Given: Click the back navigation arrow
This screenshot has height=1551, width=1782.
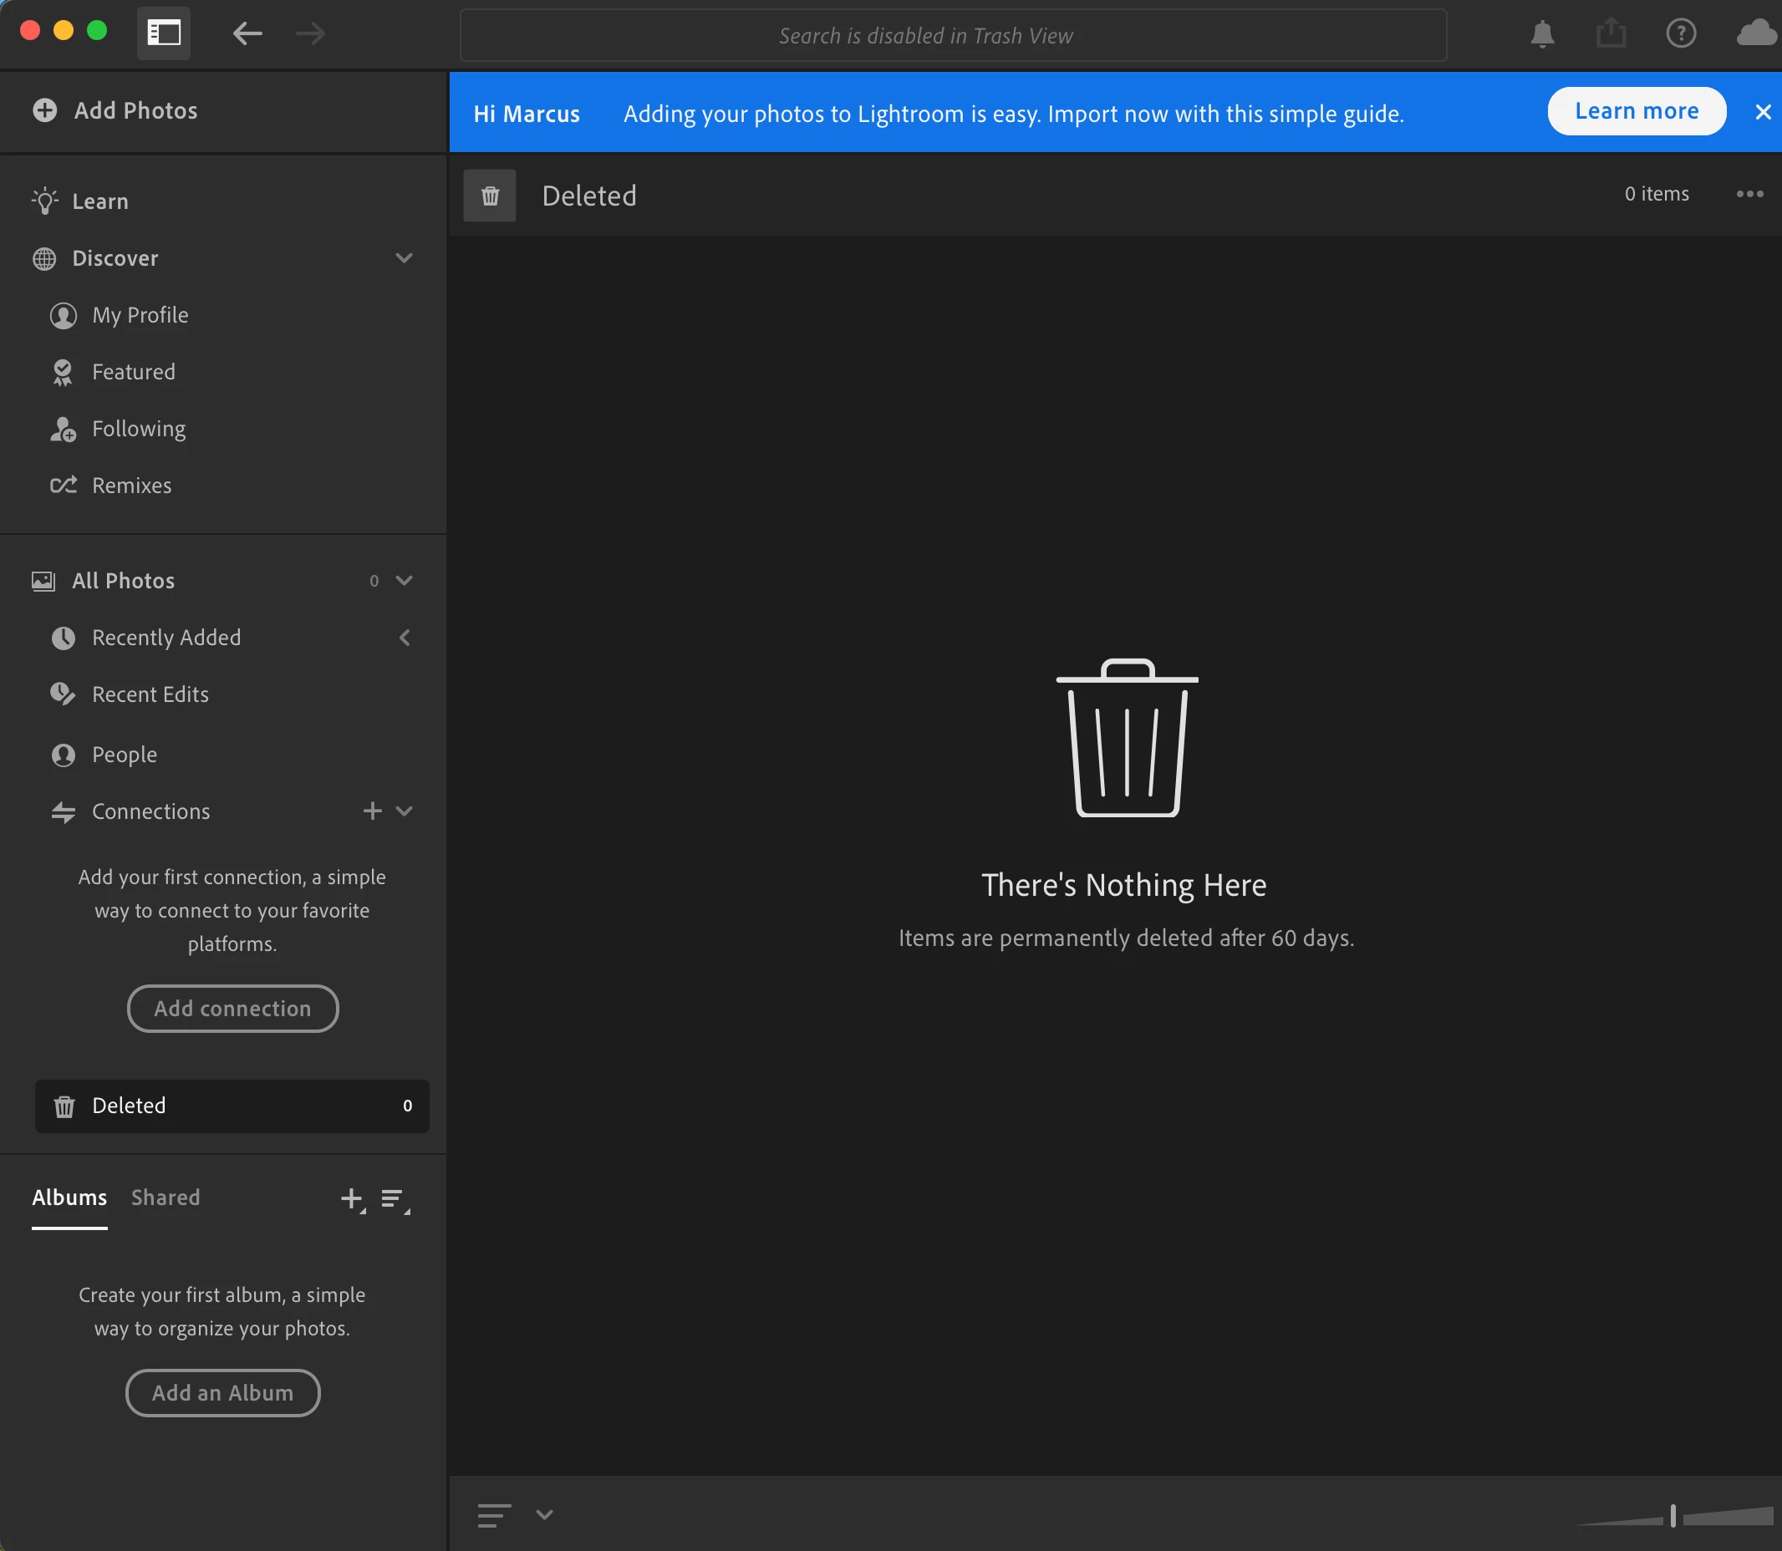Looking at the screenshot, I should click(247, 33).
